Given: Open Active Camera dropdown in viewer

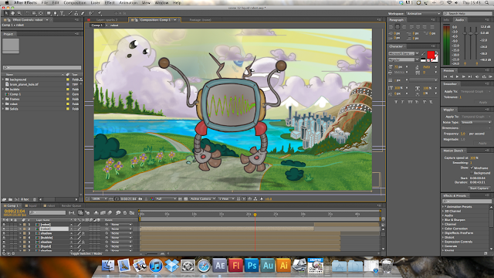Looking at the screenshot, I should pyautogui.click(x=202, y=199).
